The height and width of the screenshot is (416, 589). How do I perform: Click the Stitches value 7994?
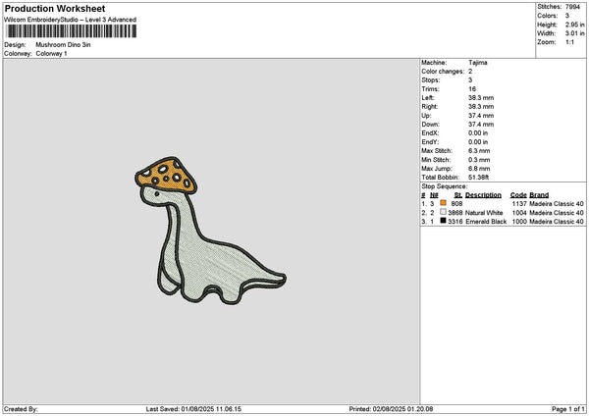point(573,7)
